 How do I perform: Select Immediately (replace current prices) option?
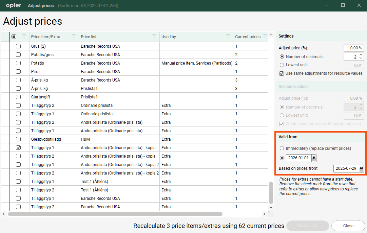click(282, 148)
